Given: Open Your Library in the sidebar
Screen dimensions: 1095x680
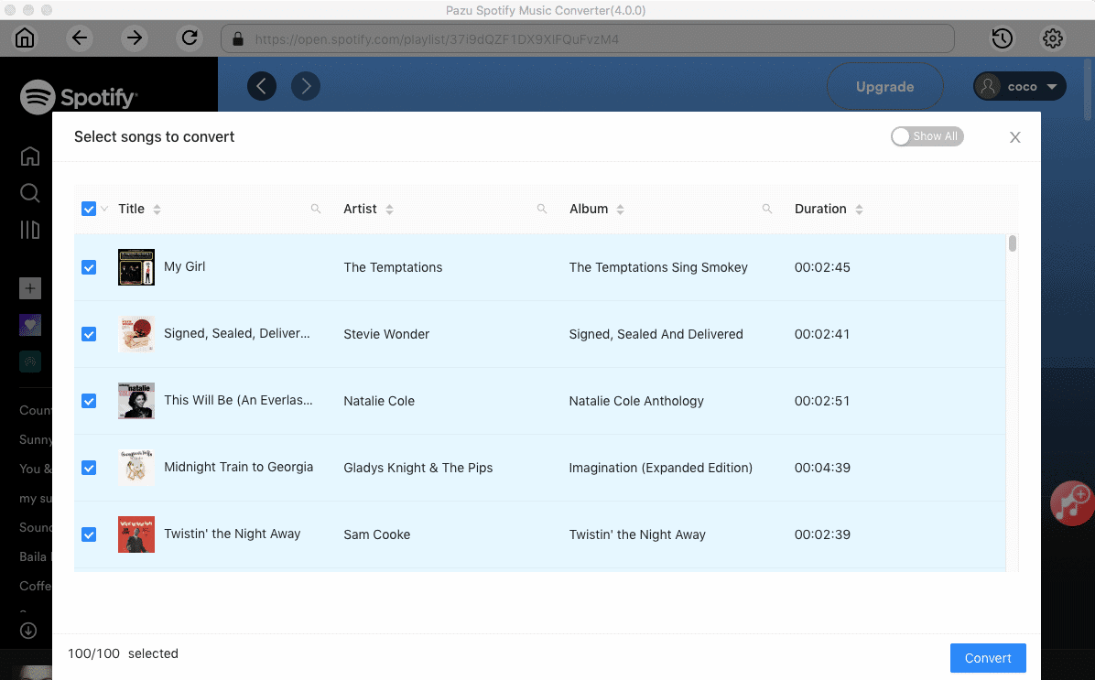Looking at the screenshot, I should tap(30, 230).
